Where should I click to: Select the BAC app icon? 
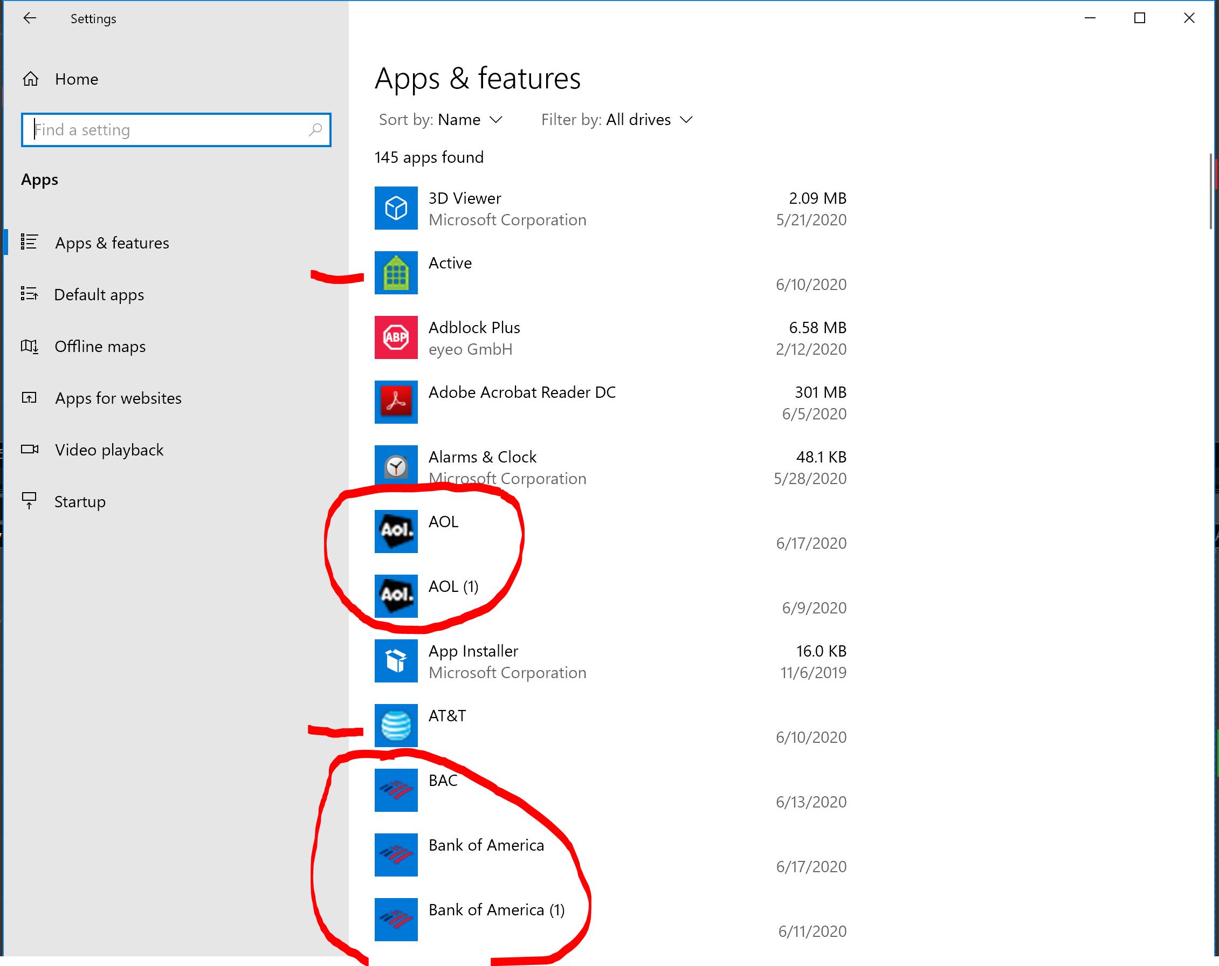[x=396, y=790]
